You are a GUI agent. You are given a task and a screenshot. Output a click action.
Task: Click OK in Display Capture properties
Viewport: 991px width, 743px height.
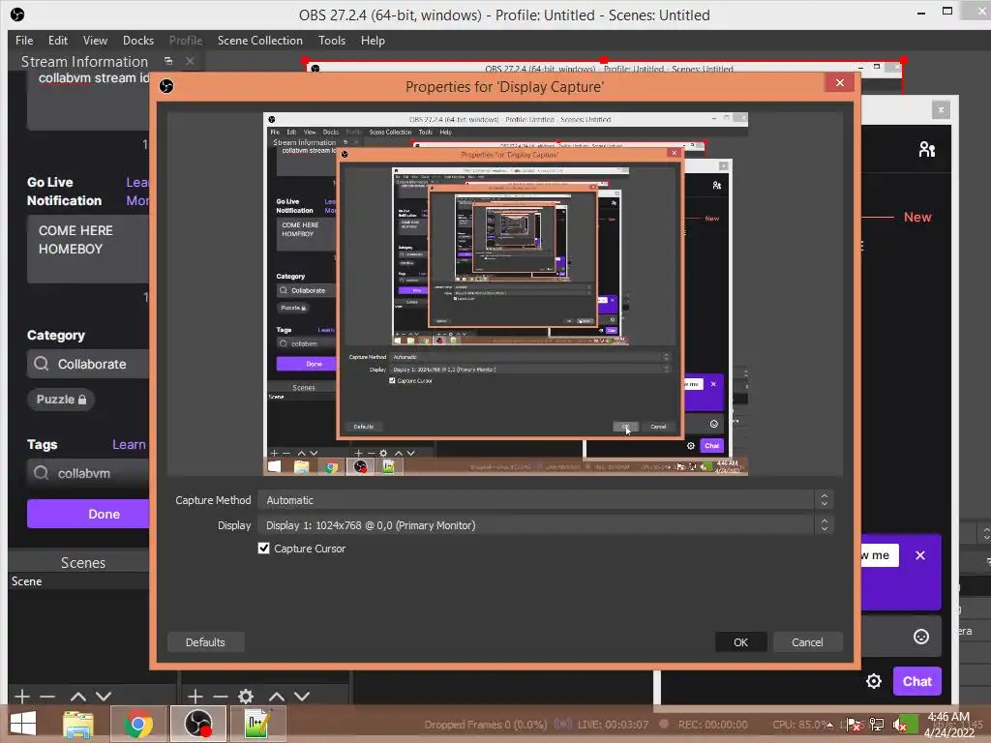coord(740,642)
